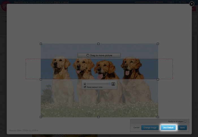The image size is (198, 137).
Task: Save the banner image
Action: (182, 128)
